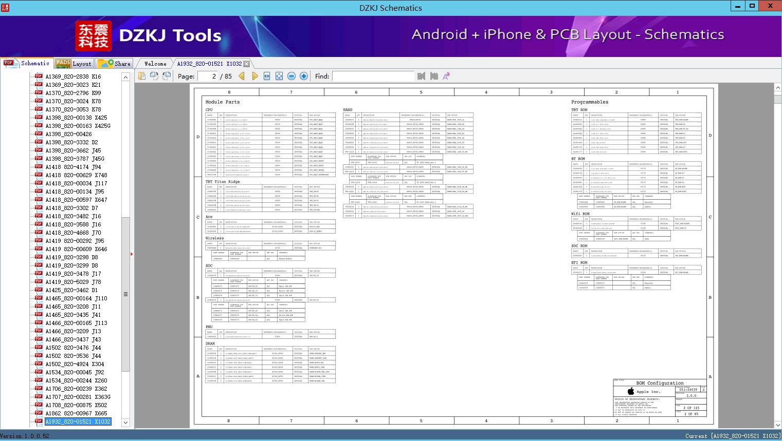Select A1418_820-00629 X748 file
Image resolution: width=782 pixels, height=441 pixels.
tap(76, 175)
